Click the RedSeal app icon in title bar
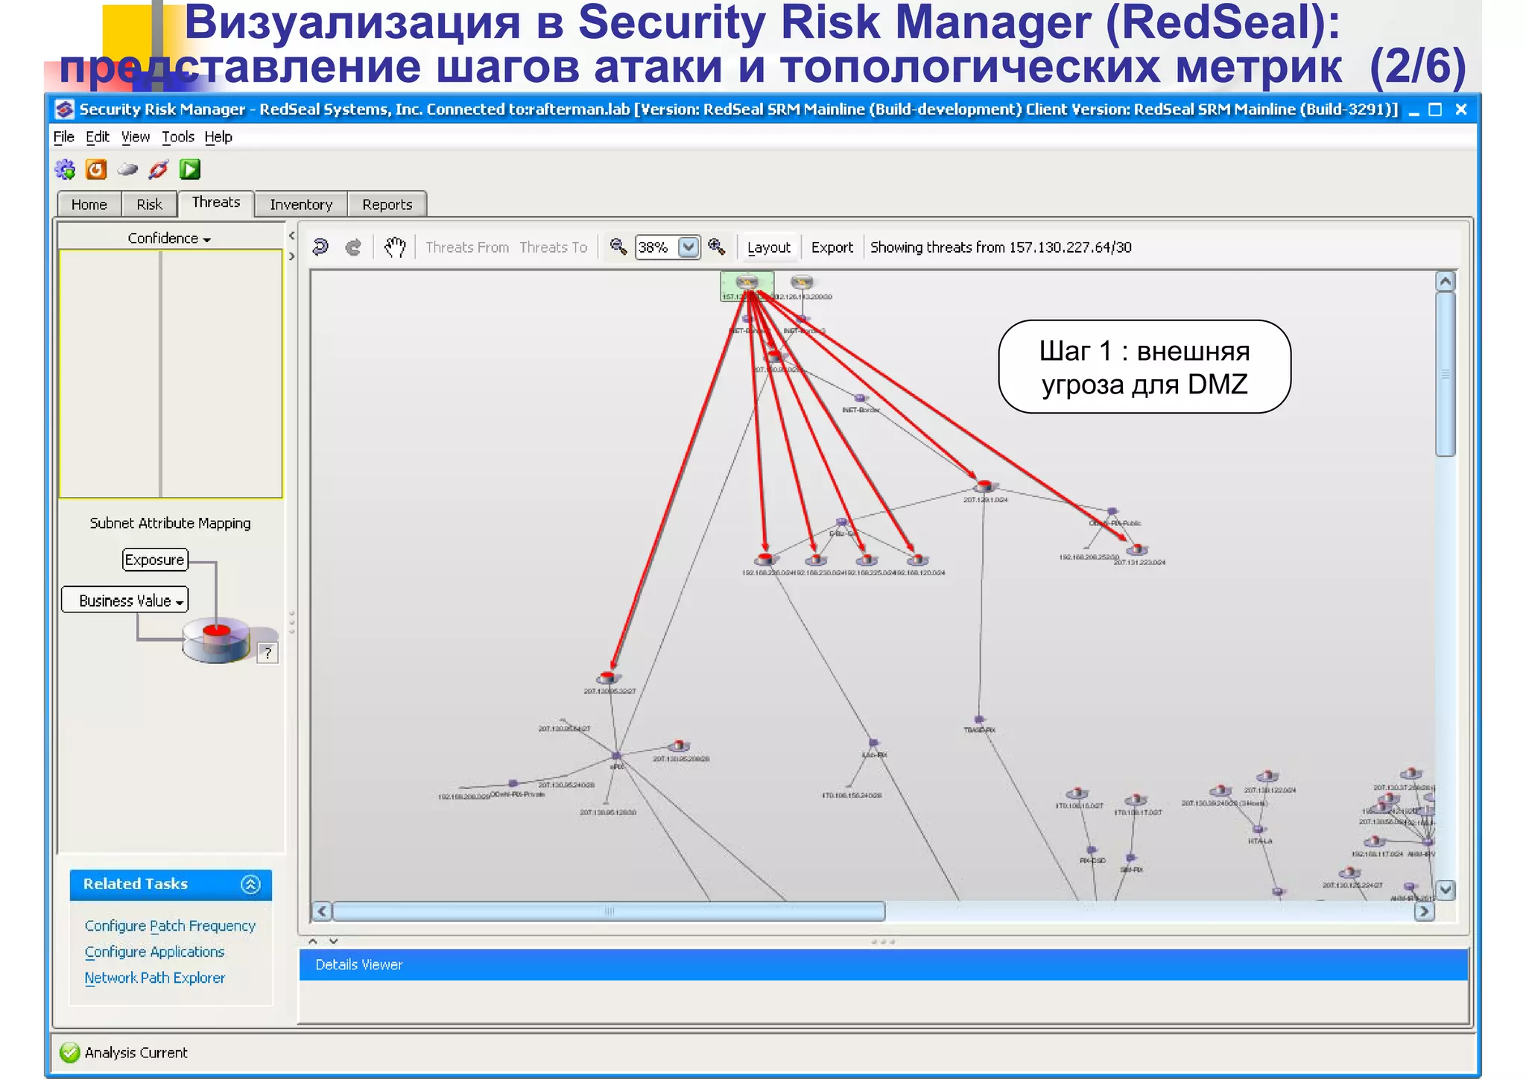The height and width of the screenshot is (1079, 1526). click(65, 110)
